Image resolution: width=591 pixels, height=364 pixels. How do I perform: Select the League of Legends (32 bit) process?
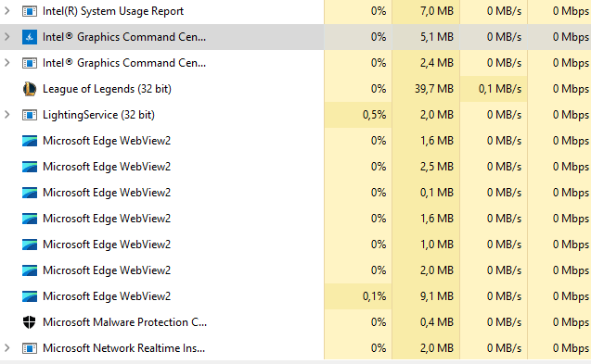coord(295,89)
